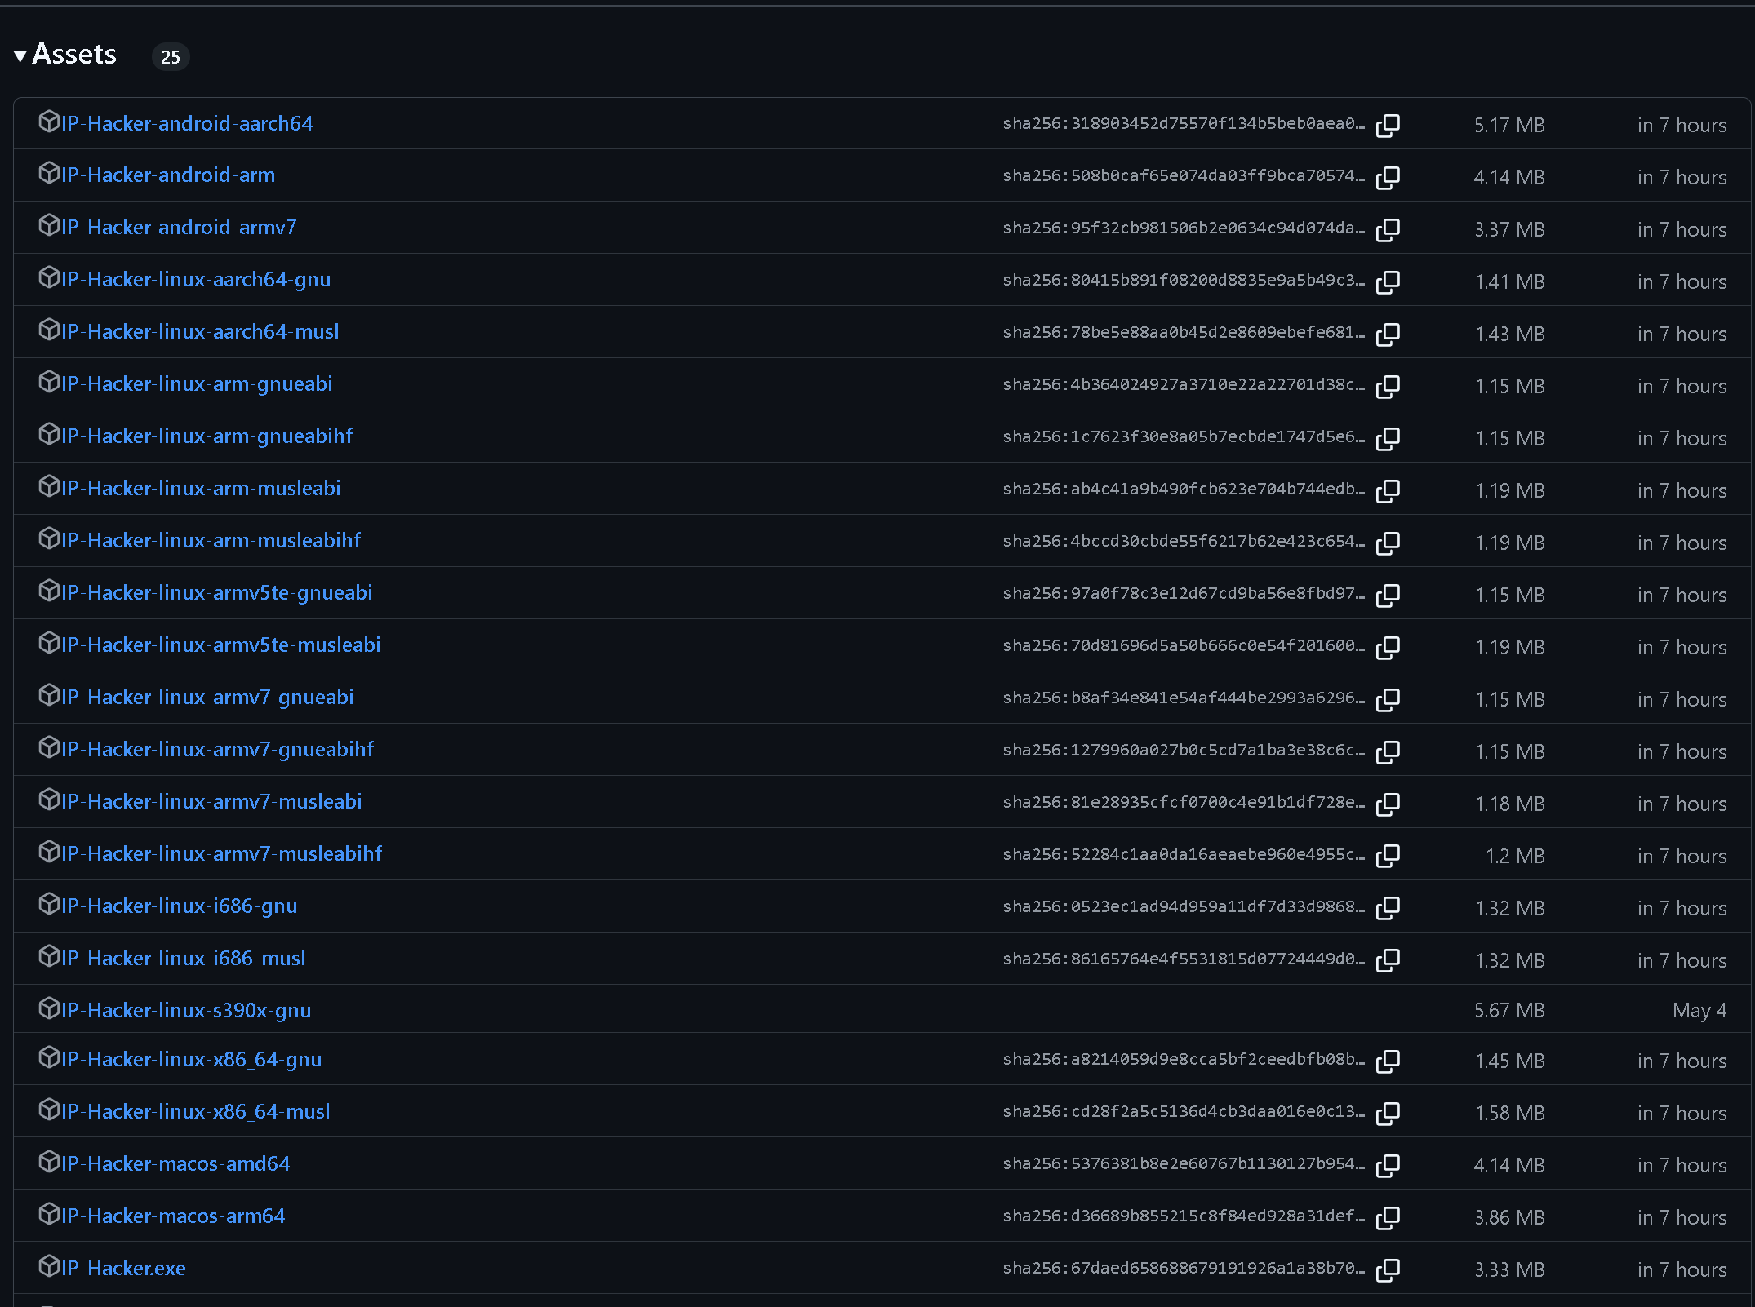The height and width of the screenshot is (1307, 1755).
Task: Copy sha256 for IP-Hacker-macos-arm64
Action: [x=1388, y=1217]
